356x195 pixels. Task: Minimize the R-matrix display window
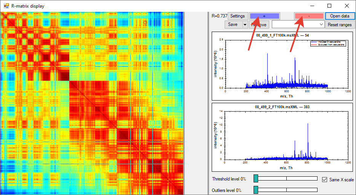pos(313,6)
